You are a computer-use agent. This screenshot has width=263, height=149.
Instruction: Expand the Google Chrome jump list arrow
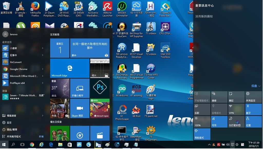[x=43, y=69]
